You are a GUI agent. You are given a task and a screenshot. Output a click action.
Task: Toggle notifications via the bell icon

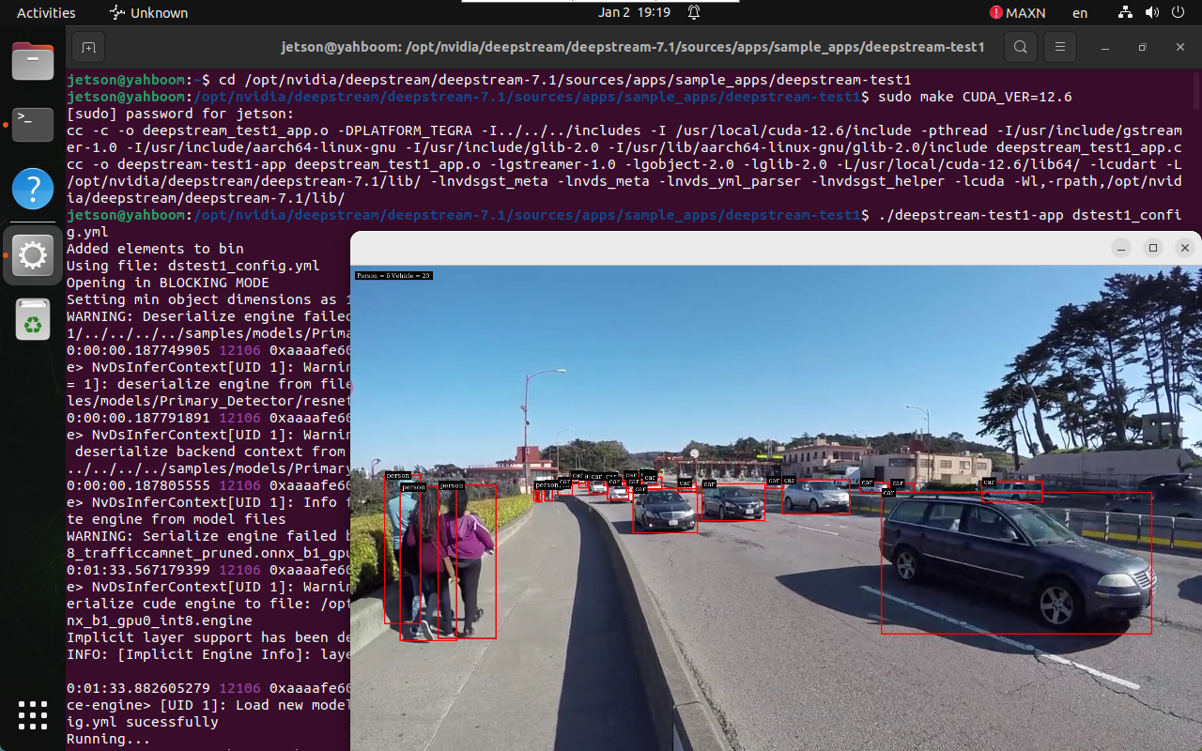[x=693, y=12]
